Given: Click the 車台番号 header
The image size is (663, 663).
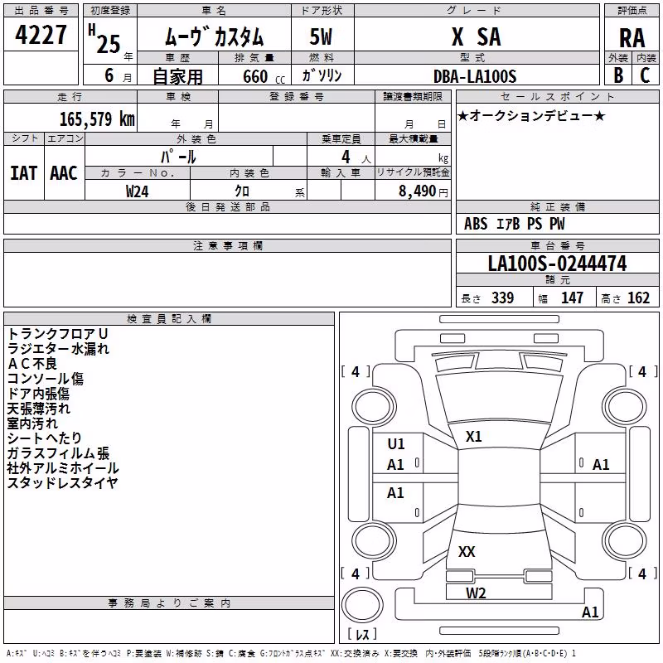Looking at the screenshot, I should tap(558, 245).
